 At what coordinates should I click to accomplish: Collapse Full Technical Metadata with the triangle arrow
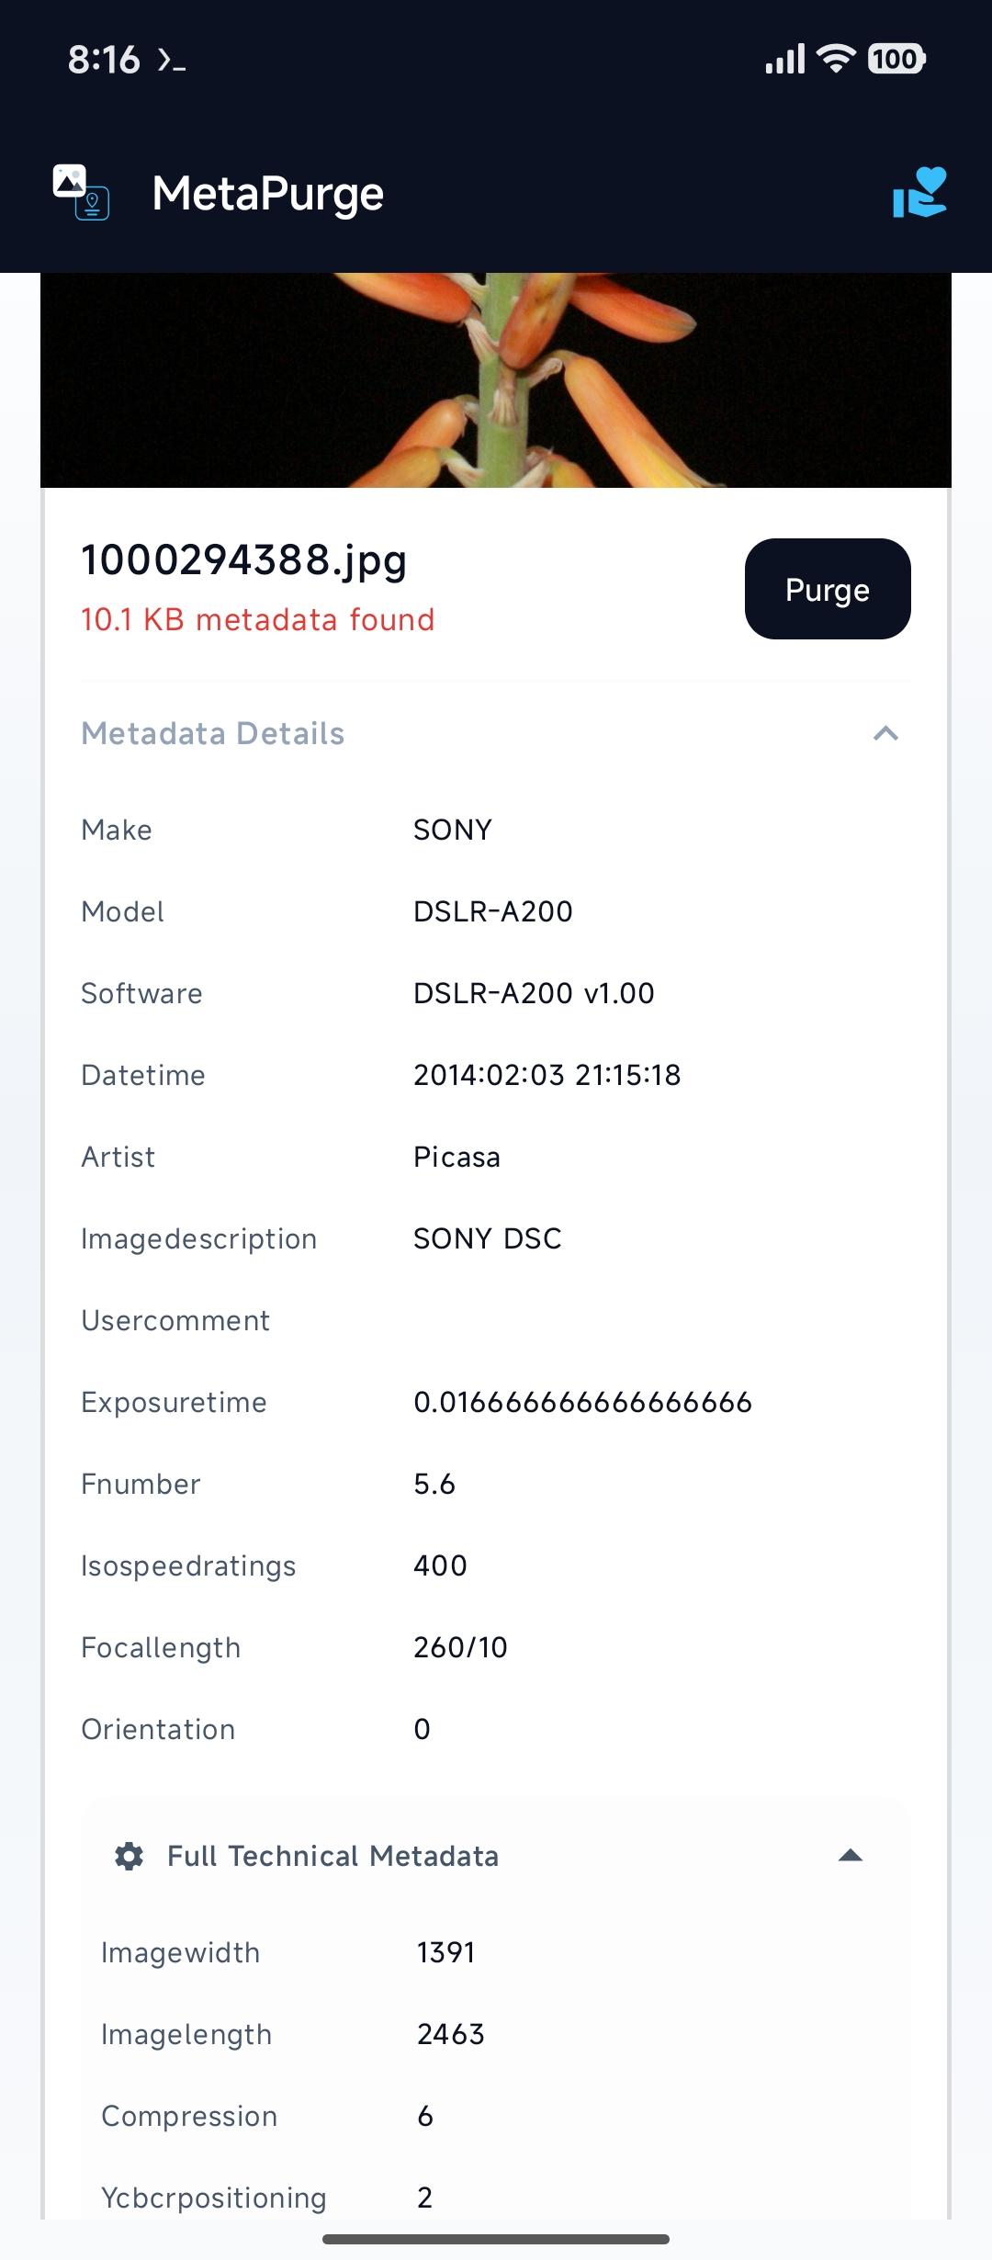[x=851, y=1856]
